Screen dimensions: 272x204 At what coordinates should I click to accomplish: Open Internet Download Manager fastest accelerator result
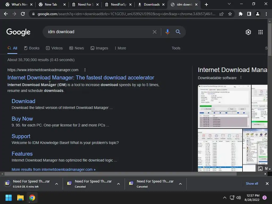click(x=81, y=78)
